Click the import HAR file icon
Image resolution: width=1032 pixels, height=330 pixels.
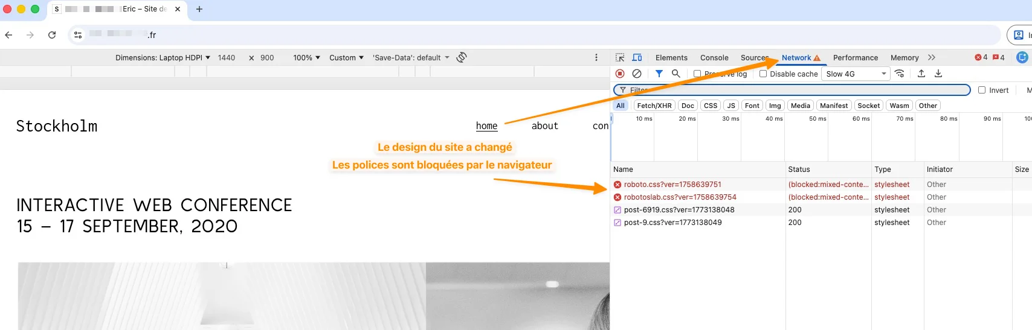[x=921, y=74]
